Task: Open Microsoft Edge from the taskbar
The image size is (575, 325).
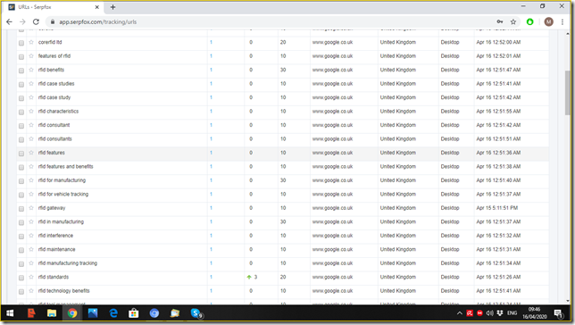Action: click(x=113, y=313)
